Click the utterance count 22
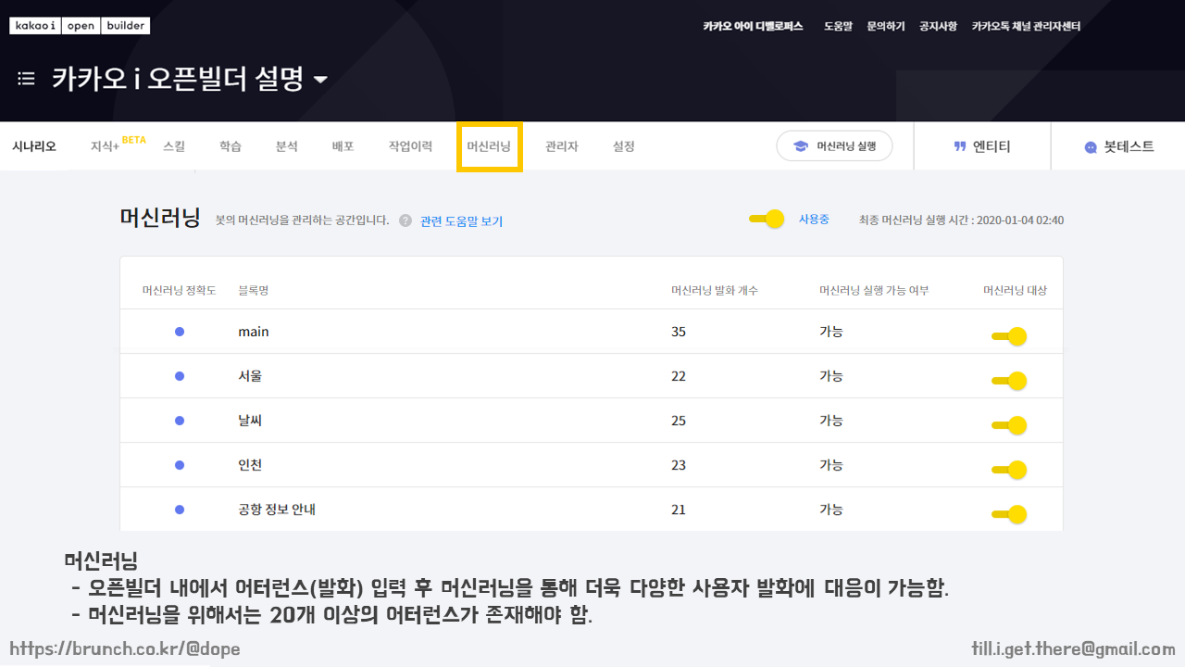 [x=679, y=376]
